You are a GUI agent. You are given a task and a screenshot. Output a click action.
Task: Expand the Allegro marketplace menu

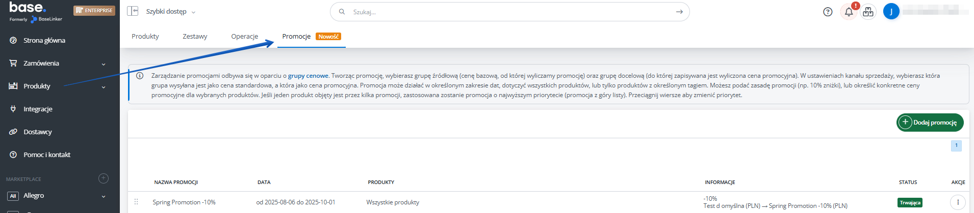(x=60, y=196)
